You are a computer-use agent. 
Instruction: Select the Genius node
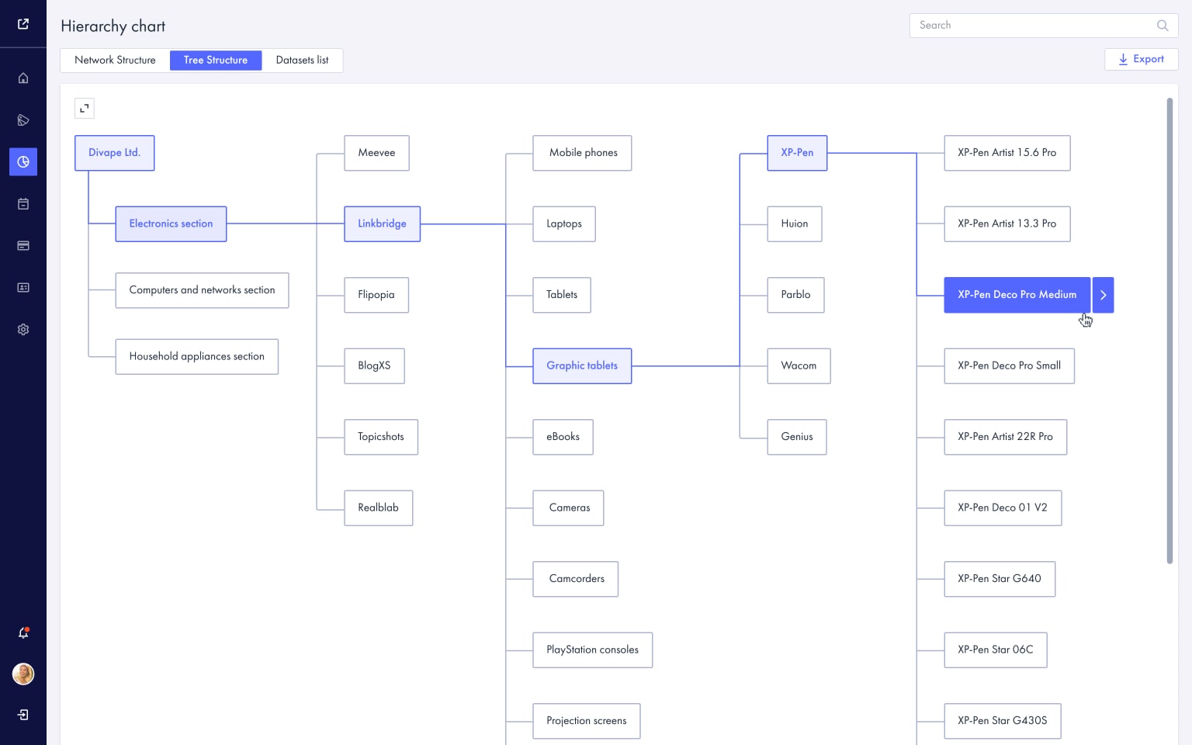797,437
